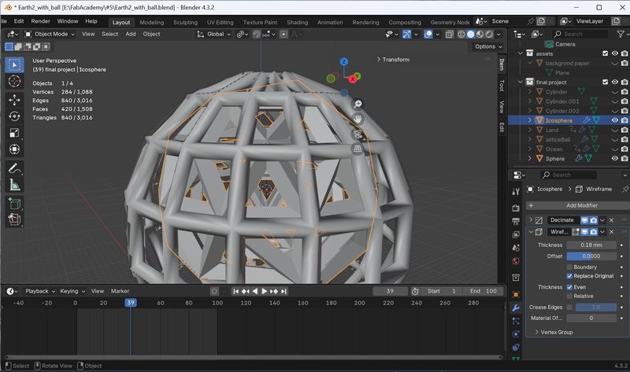Image resolution: width=630 pixels, height=372 pixels.
Task: Adjust the Offset slider value
Action: 591,256
